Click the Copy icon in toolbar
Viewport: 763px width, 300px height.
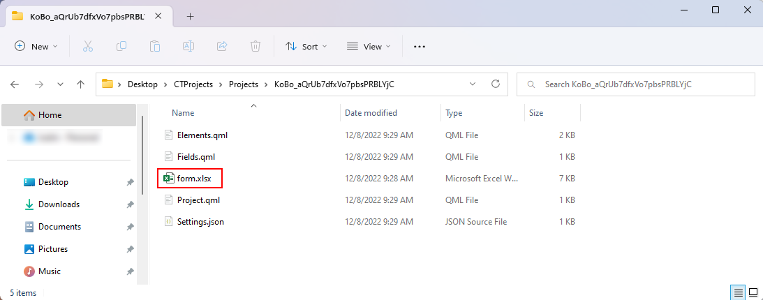click(x=121, y=46)
